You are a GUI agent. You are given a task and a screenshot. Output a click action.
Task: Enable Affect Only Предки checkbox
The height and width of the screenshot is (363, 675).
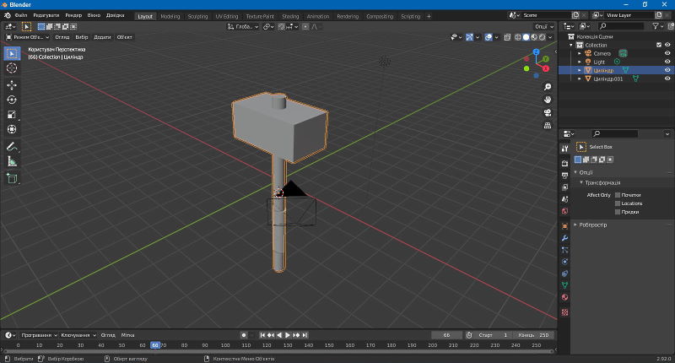click(618, 212)
